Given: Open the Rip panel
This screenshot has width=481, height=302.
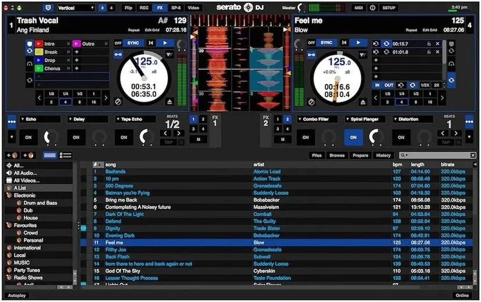Looking at the screenshot, I should coord(128,8).
